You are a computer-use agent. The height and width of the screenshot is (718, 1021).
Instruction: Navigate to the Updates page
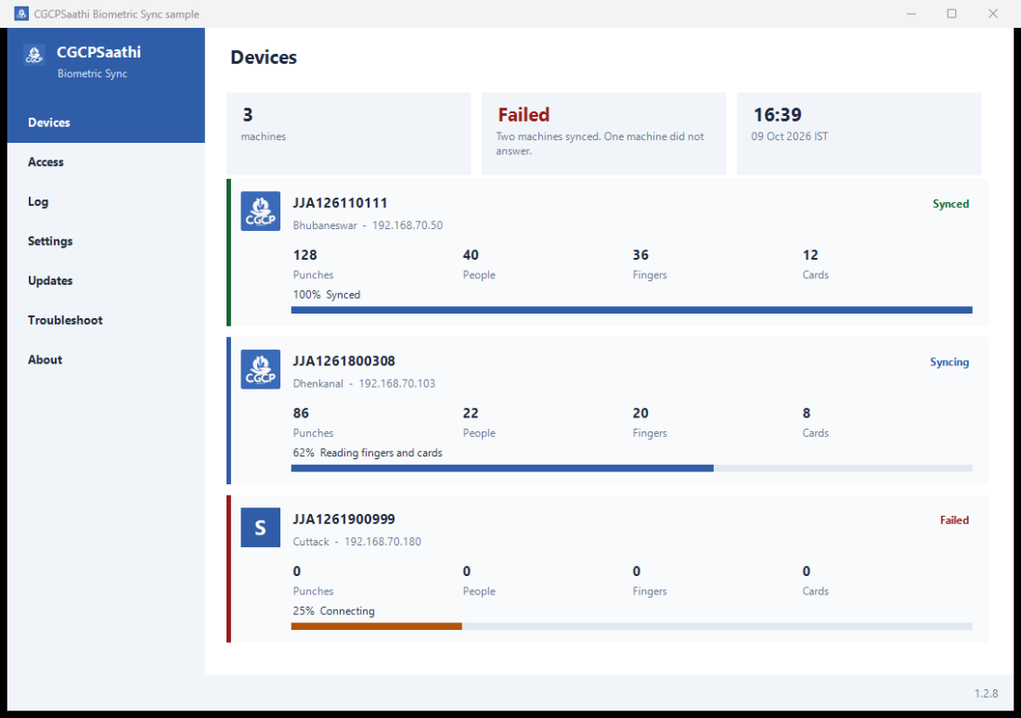[106, 280]
